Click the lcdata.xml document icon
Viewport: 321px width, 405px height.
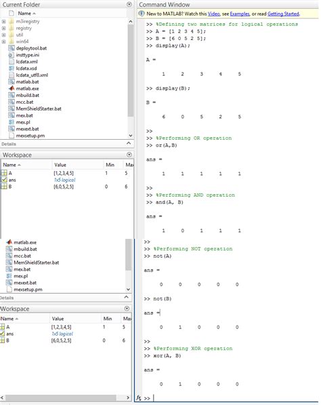point(12,62)
